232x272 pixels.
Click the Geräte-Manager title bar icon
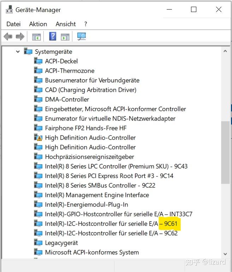9,9
